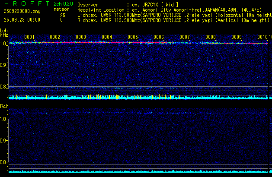Select the R-ch antenna description line
This screenshot has height=177, width=272.
(x=173, y=20)
